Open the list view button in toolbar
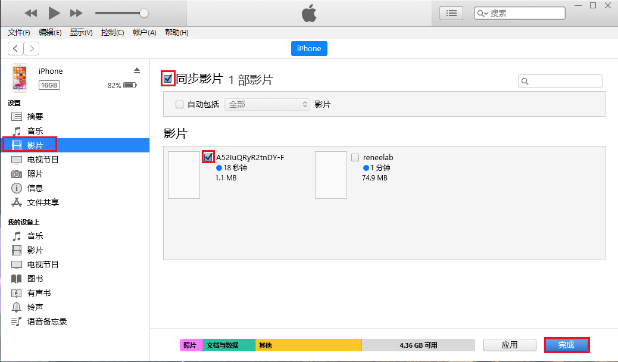 [451, 13]
